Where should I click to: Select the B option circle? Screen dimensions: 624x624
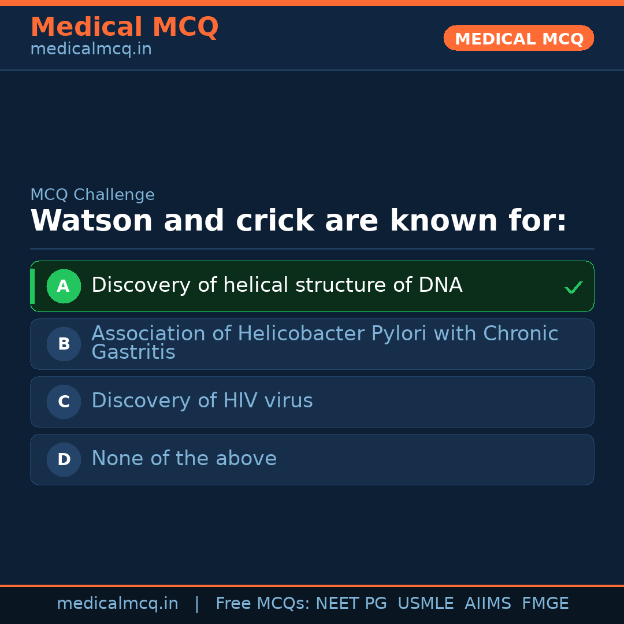click(64, 344)
